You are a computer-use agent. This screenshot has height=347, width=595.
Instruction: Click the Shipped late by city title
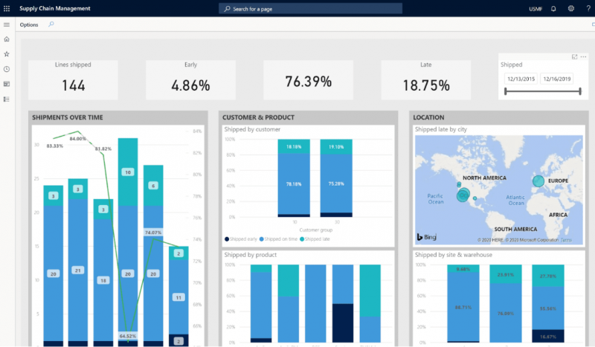click(440, 129)
